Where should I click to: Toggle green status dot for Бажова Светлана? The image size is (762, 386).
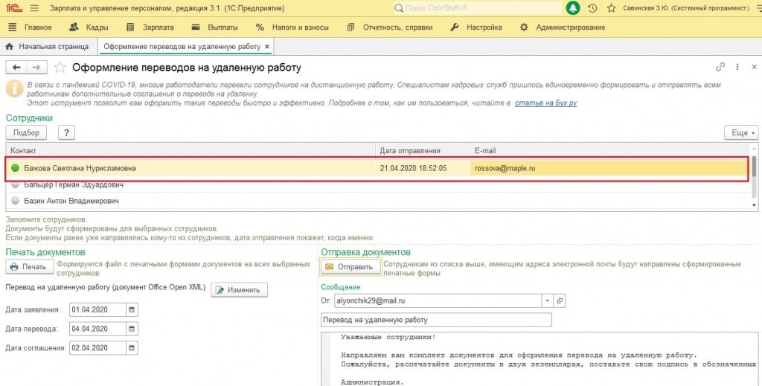click(15, 168)
